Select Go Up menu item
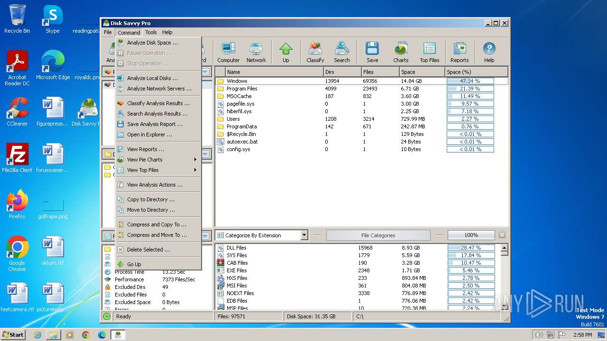The height and width of the screenshot is (341, 607). click(158, 264)
